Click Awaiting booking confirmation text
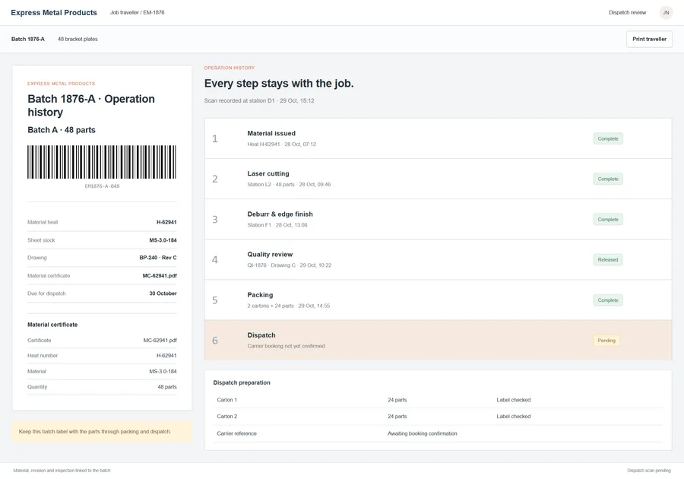 click(423, 433)
